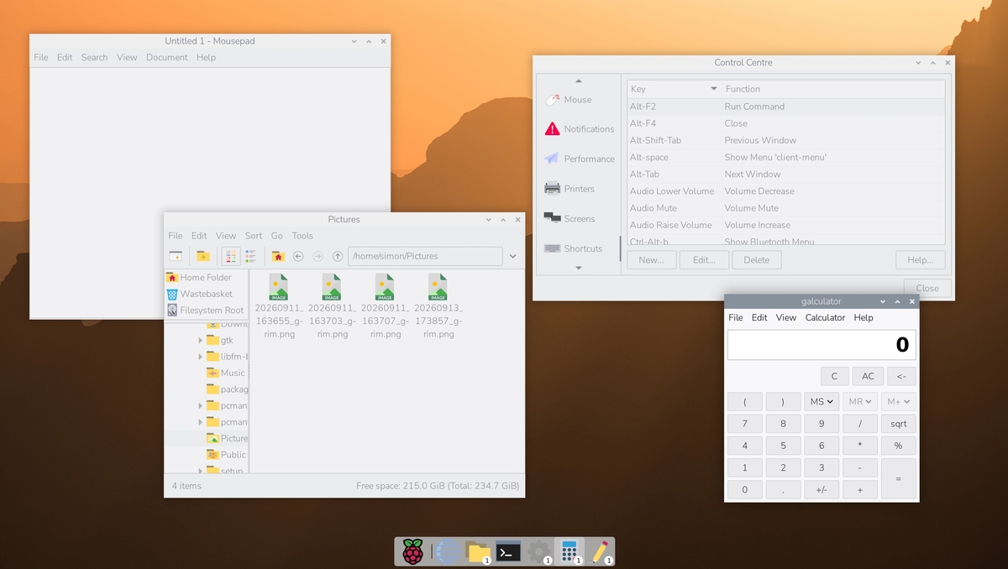
Task: Select the Audio Mute shortcut row
Action: click(x=786, y=208)
